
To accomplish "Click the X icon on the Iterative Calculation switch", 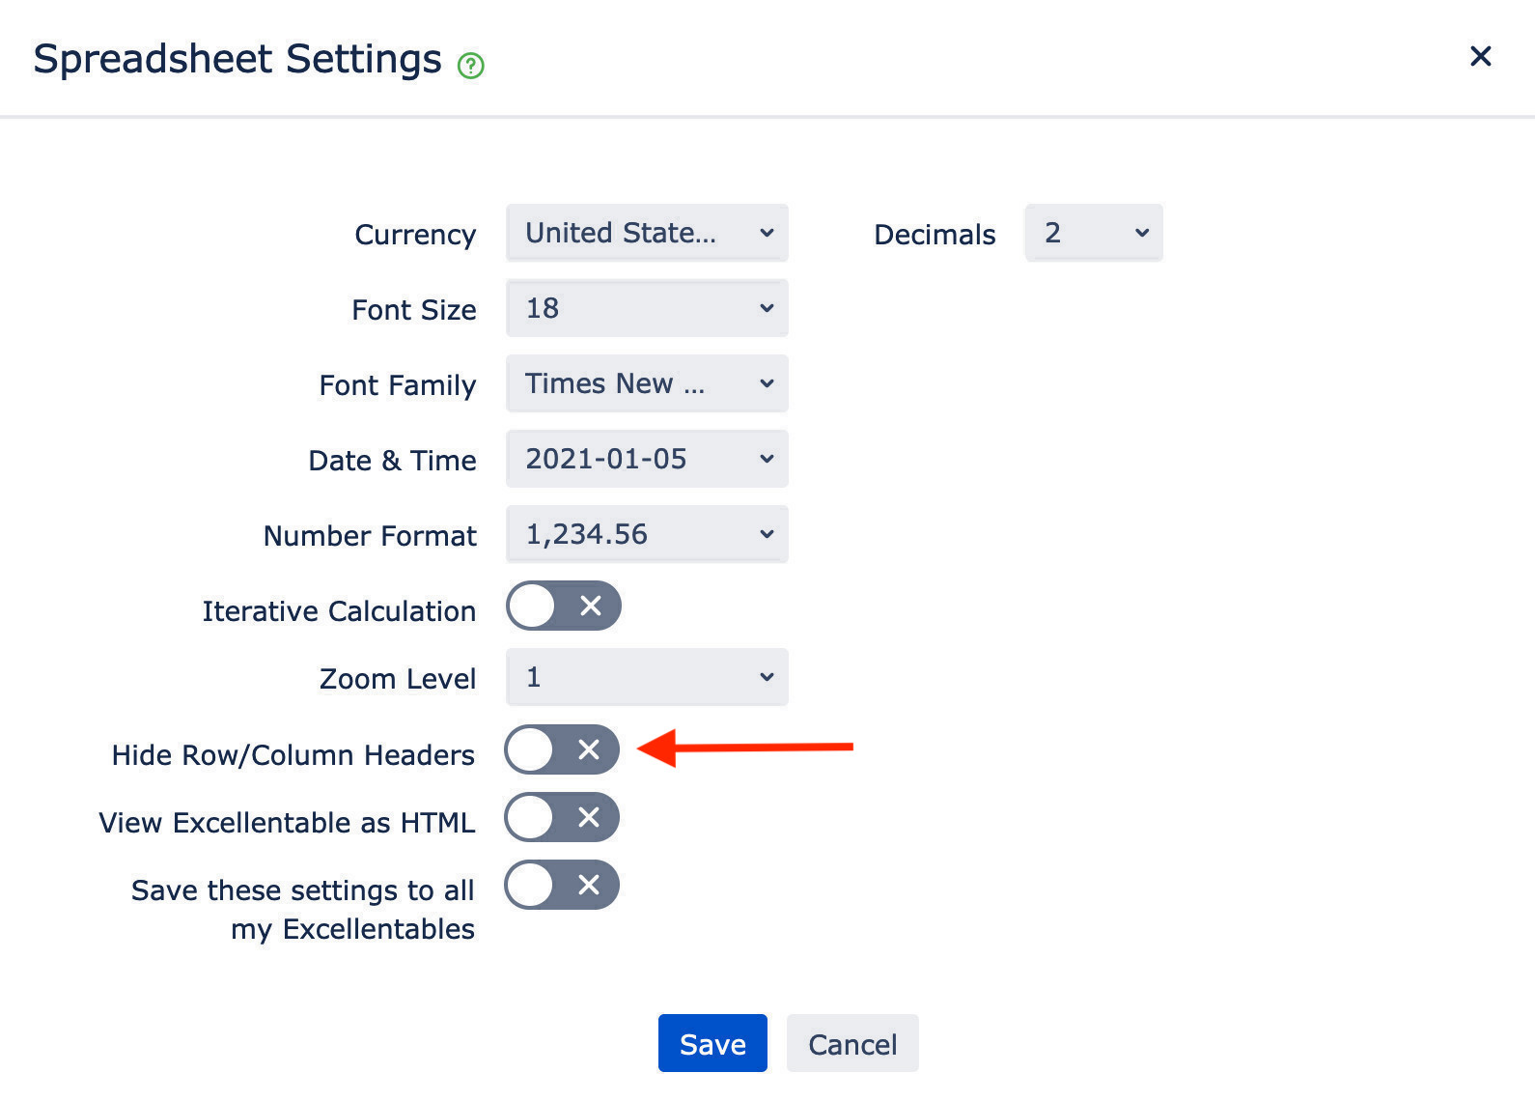I will (593, 606).
